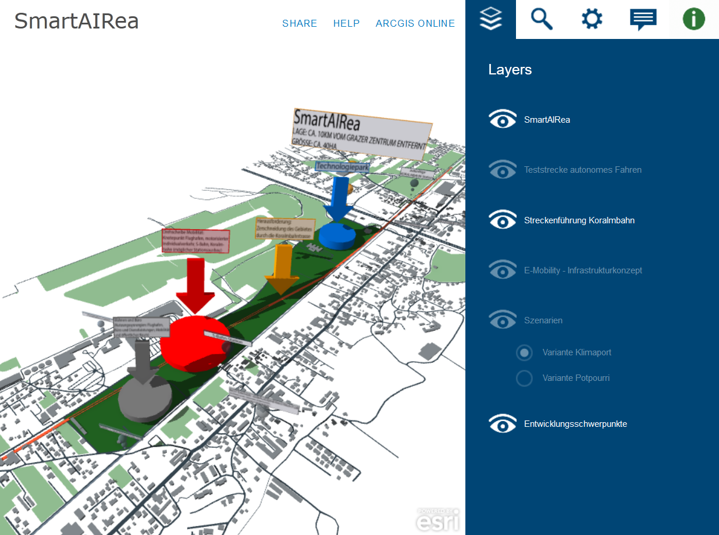Viewport: 719px width, 535px height.
Task: Click the Variante Klimaport text
Action: click(577, 352)
